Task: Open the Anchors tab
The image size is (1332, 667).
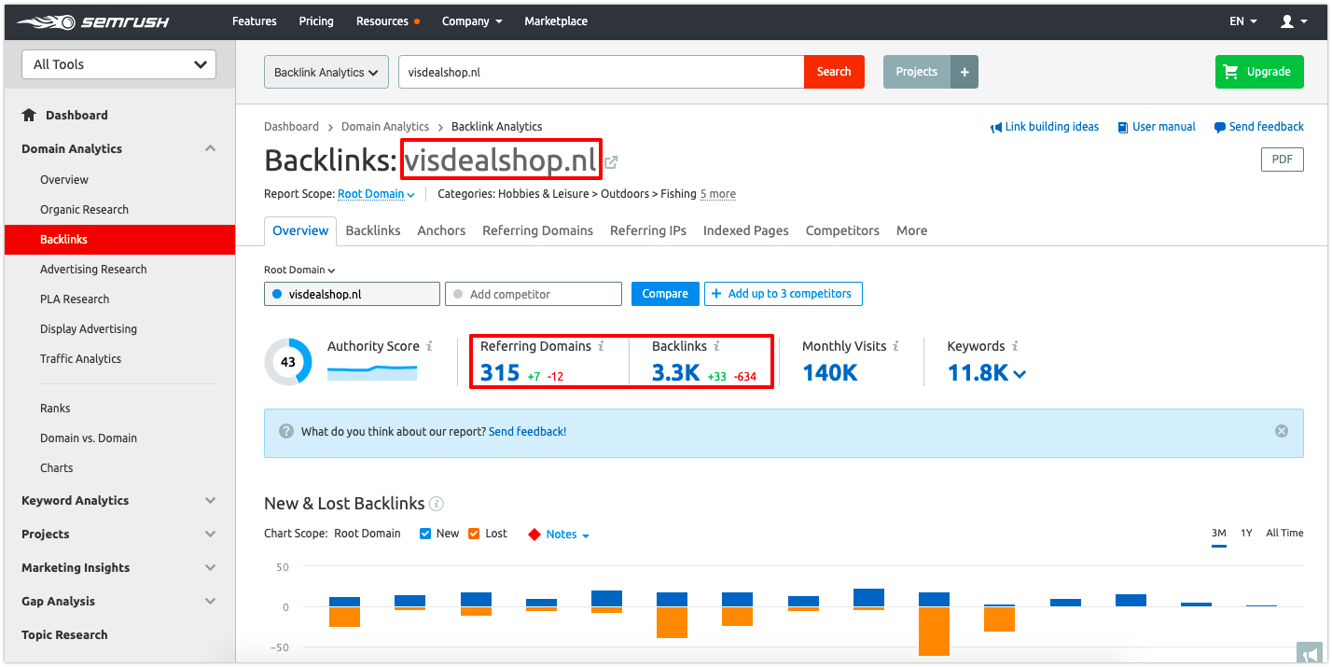Action: [441, 230]
